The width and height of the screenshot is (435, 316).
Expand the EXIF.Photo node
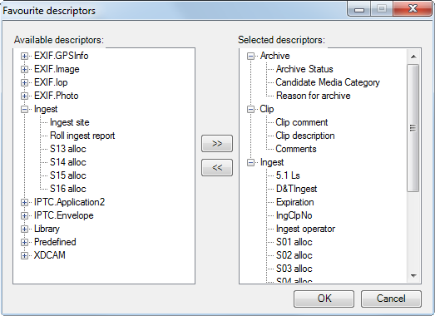pyautogui.click(x=24, y=96)
